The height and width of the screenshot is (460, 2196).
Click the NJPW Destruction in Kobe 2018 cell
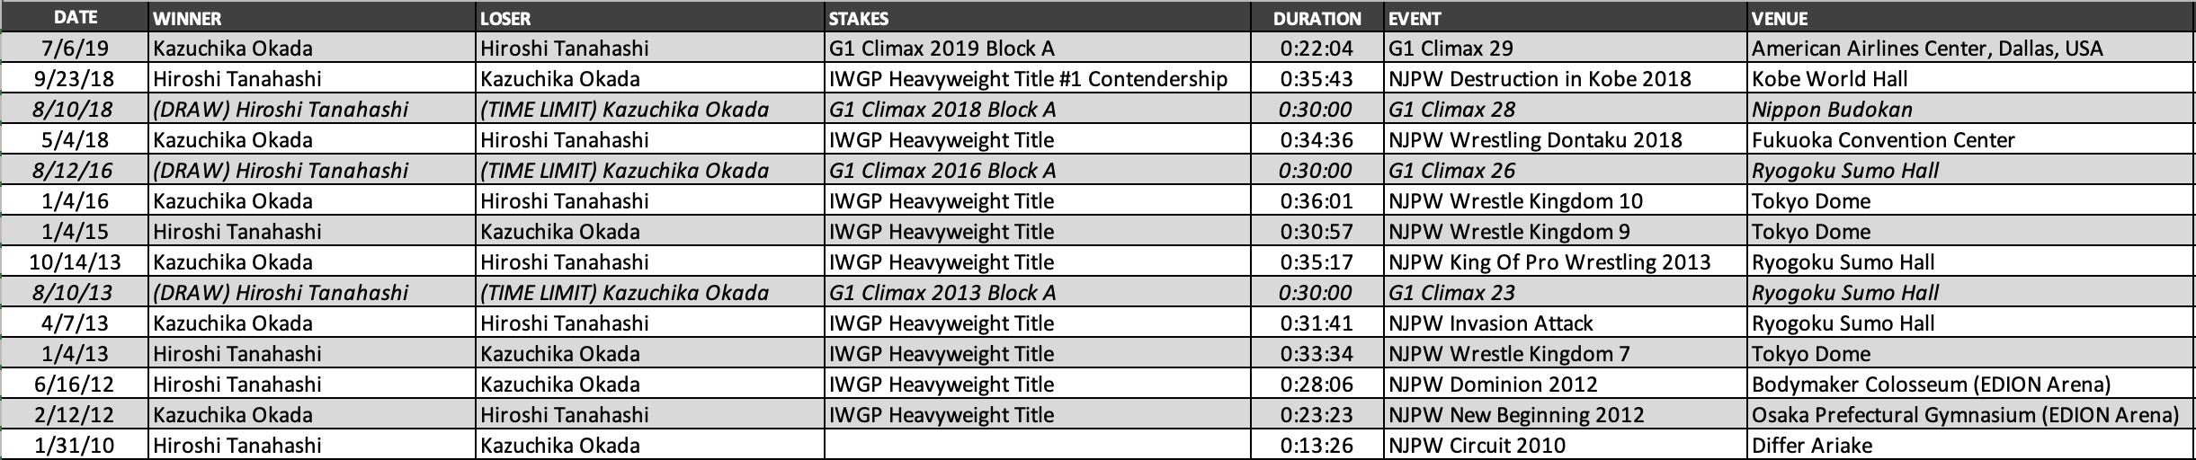(x=1566, y=79)
